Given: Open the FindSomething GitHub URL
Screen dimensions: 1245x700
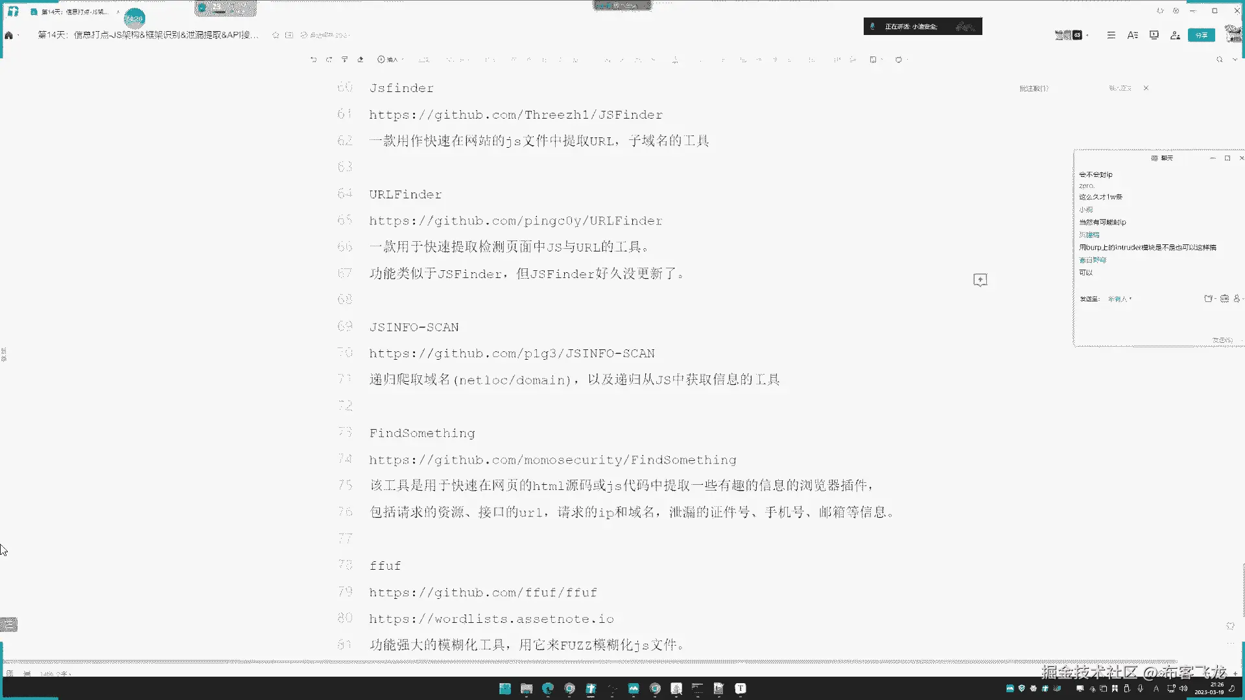Looking at the screenshot, I should pyautogui.click(x=552, y=460).
